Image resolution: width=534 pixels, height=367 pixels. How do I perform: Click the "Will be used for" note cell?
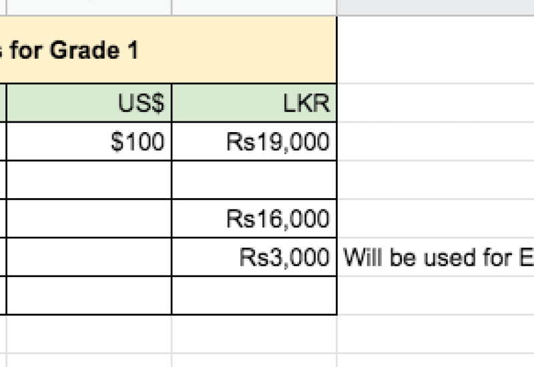click(435, 257)
